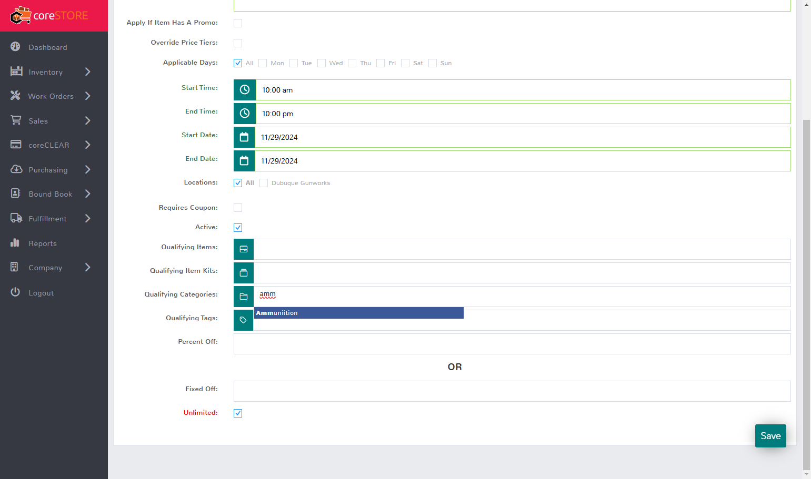
Task: Enable Apply If Item Has A Promo
Action: click(x=238, y=23)
